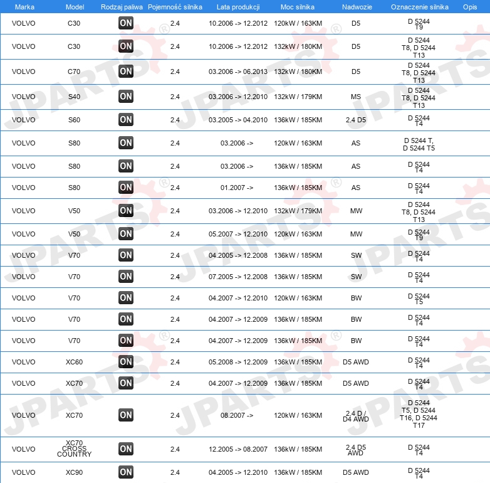Click ON icon in XC70 Cross Country row

(x=126, y=449)
